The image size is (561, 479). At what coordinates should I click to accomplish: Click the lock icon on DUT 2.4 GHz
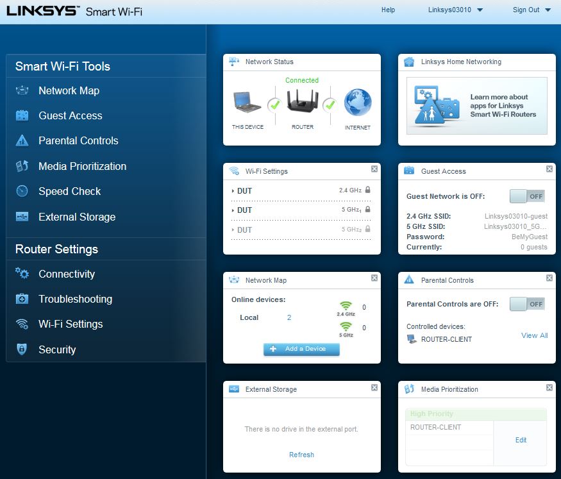coord(368,190)
